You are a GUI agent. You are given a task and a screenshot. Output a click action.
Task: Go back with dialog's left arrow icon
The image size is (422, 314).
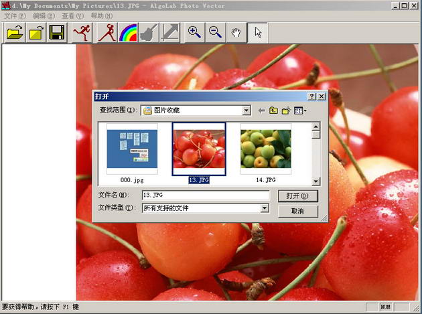click(261, 110)
